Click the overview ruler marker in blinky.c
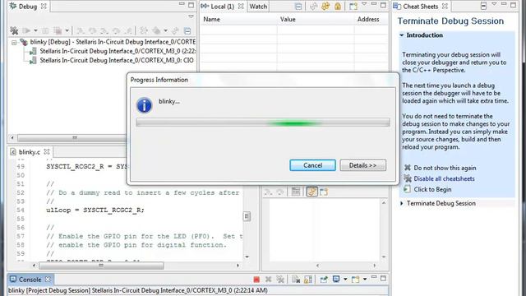 click(x=247, y=216)
